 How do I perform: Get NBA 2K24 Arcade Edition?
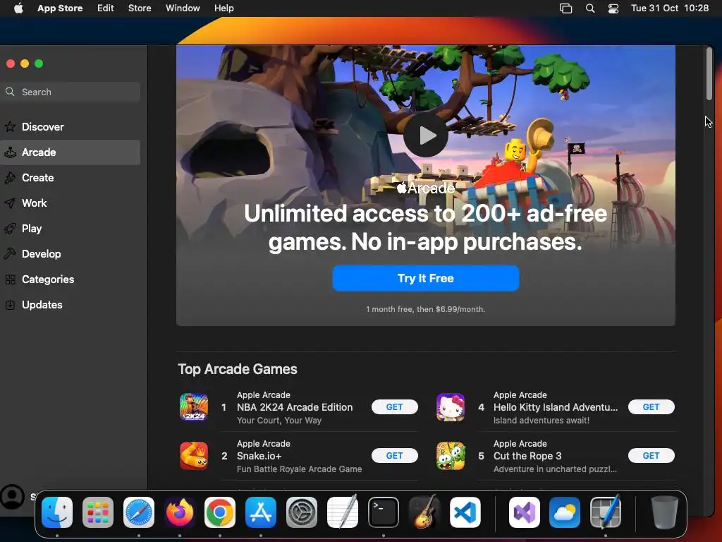click(395, 407)
